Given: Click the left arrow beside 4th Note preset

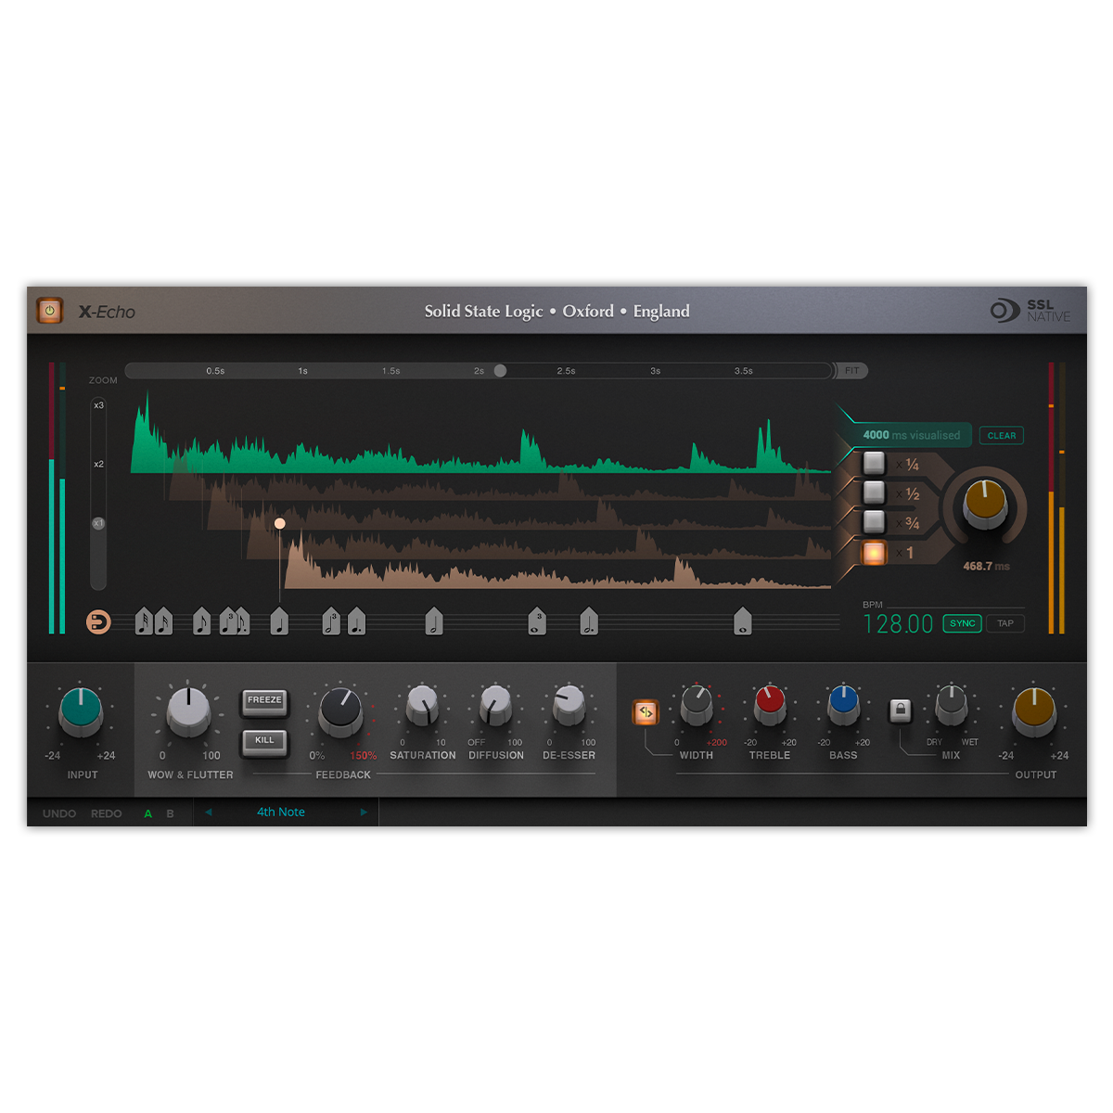Looking at the screenshot, I should point(209,812).
